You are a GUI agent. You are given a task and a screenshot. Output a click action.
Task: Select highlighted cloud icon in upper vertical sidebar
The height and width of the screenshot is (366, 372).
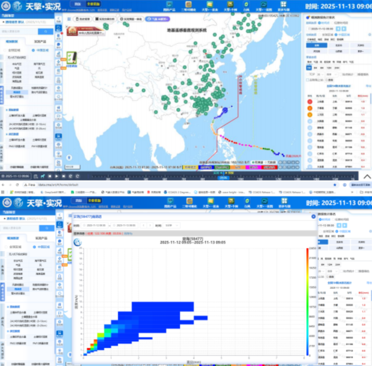[59, 28]
